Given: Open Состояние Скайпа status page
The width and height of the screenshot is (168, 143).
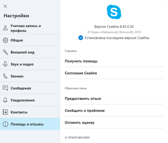Looking at the screenshot, I should click(x=81, y=73).
